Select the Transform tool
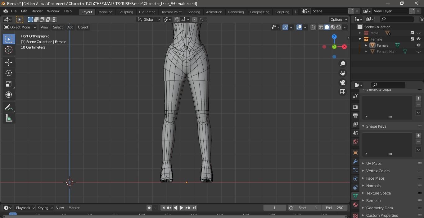Viewport: 424px width, 218px height. [x=9, y=95]
